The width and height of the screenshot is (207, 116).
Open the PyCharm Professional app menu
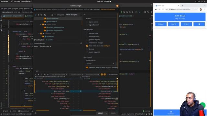[21, 1]
